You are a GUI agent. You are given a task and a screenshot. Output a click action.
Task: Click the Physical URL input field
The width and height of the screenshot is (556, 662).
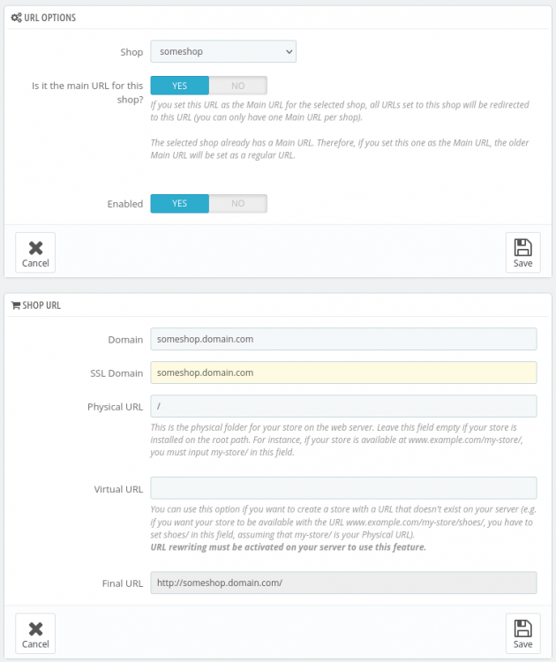[x=343, y=406]
